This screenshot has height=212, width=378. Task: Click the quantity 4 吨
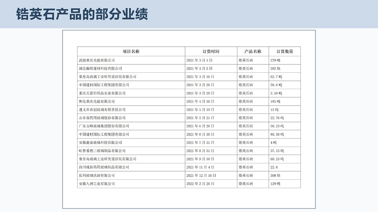(x=274, y=143)
